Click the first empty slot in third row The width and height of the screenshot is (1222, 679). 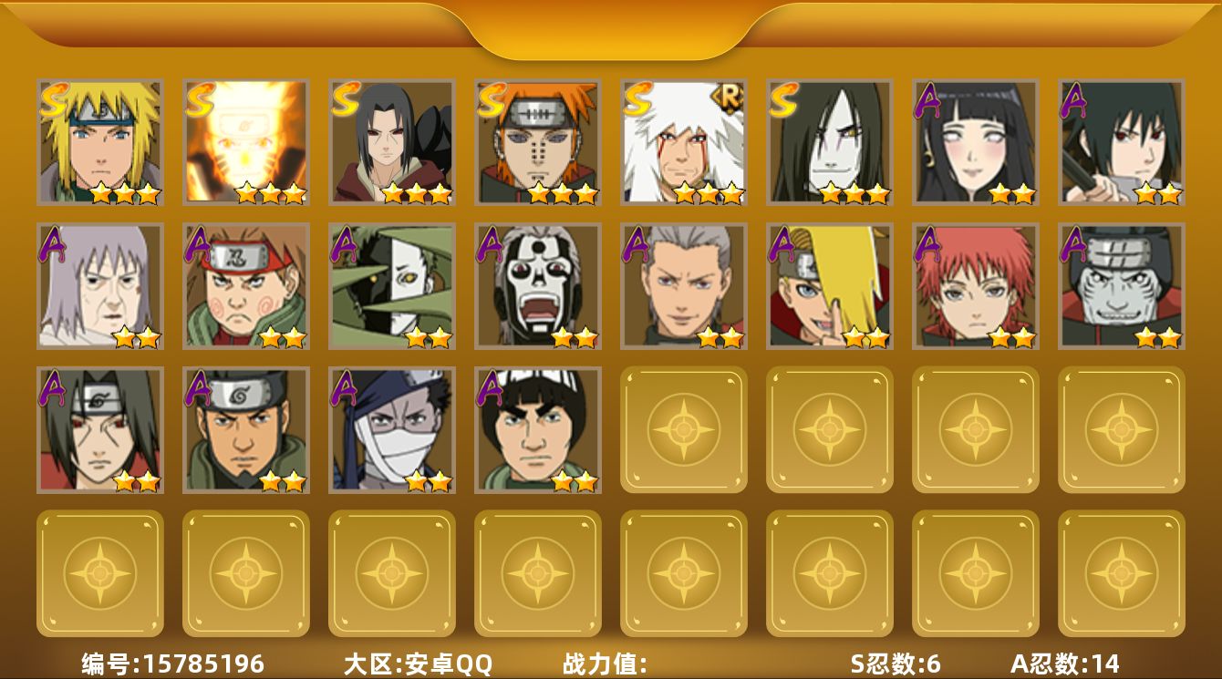684,430
